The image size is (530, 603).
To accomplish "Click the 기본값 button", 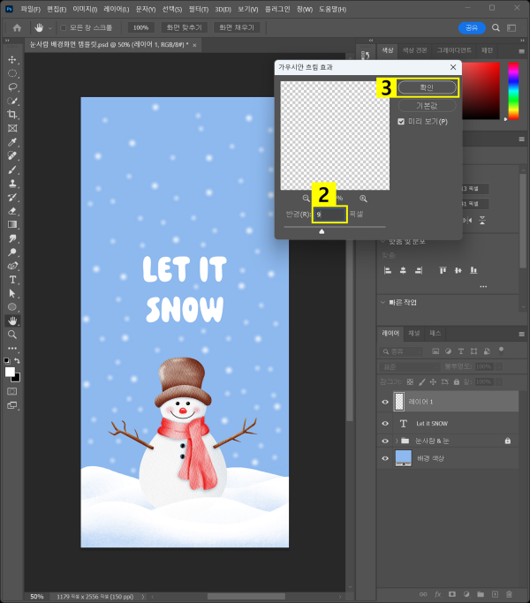I will (427, 106).
